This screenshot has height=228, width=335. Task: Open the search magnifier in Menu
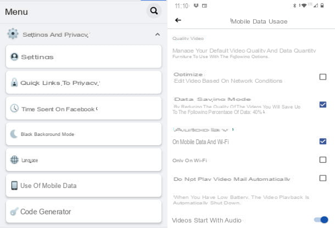click(x=154, y=10)
